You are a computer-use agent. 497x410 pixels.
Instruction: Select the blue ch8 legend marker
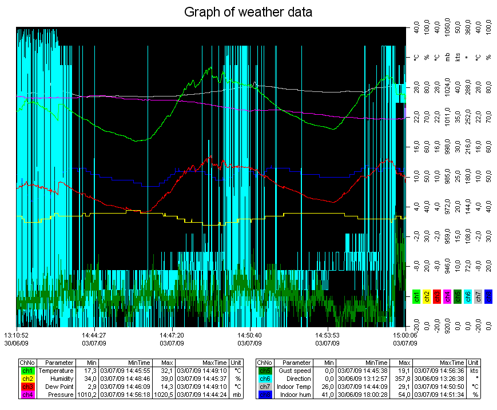pos(488,296)
